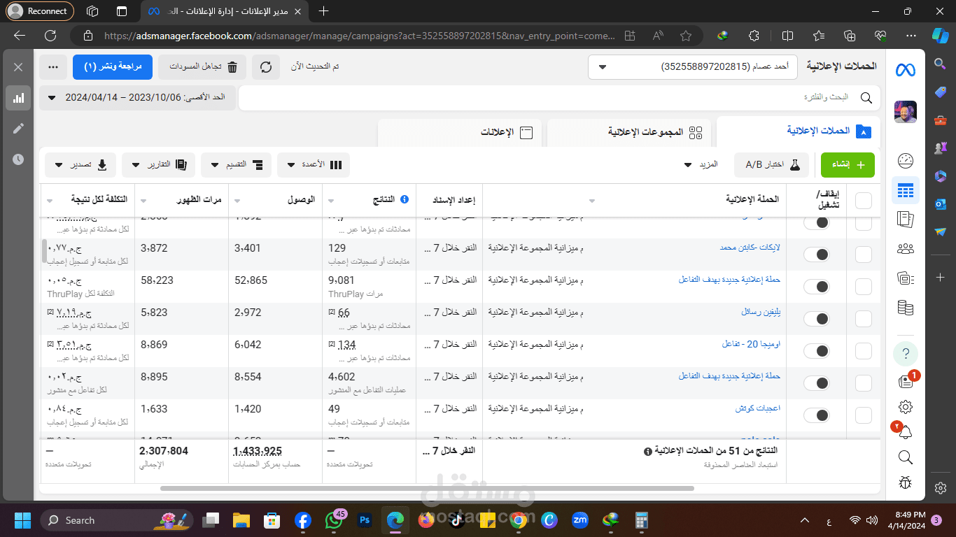
Task: Open campaign link بليفين رسائل
Action: pyautogui.click(x=761, y=312)
